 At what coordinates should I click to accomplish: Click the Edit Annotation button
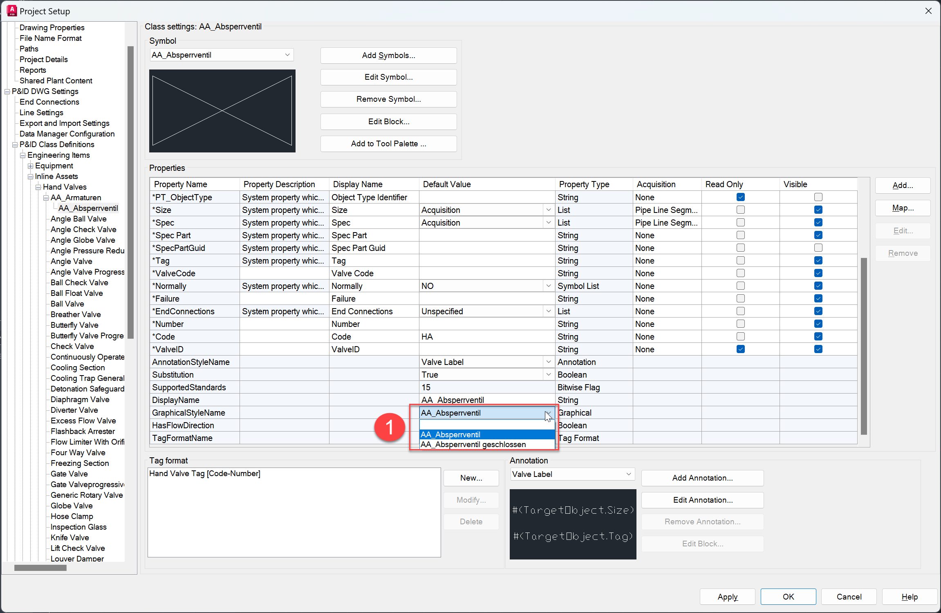coord(702,500)
